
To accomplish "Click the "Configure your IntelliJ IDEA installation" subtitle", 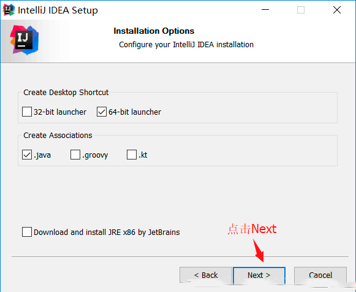I will [x=186, y=45].
